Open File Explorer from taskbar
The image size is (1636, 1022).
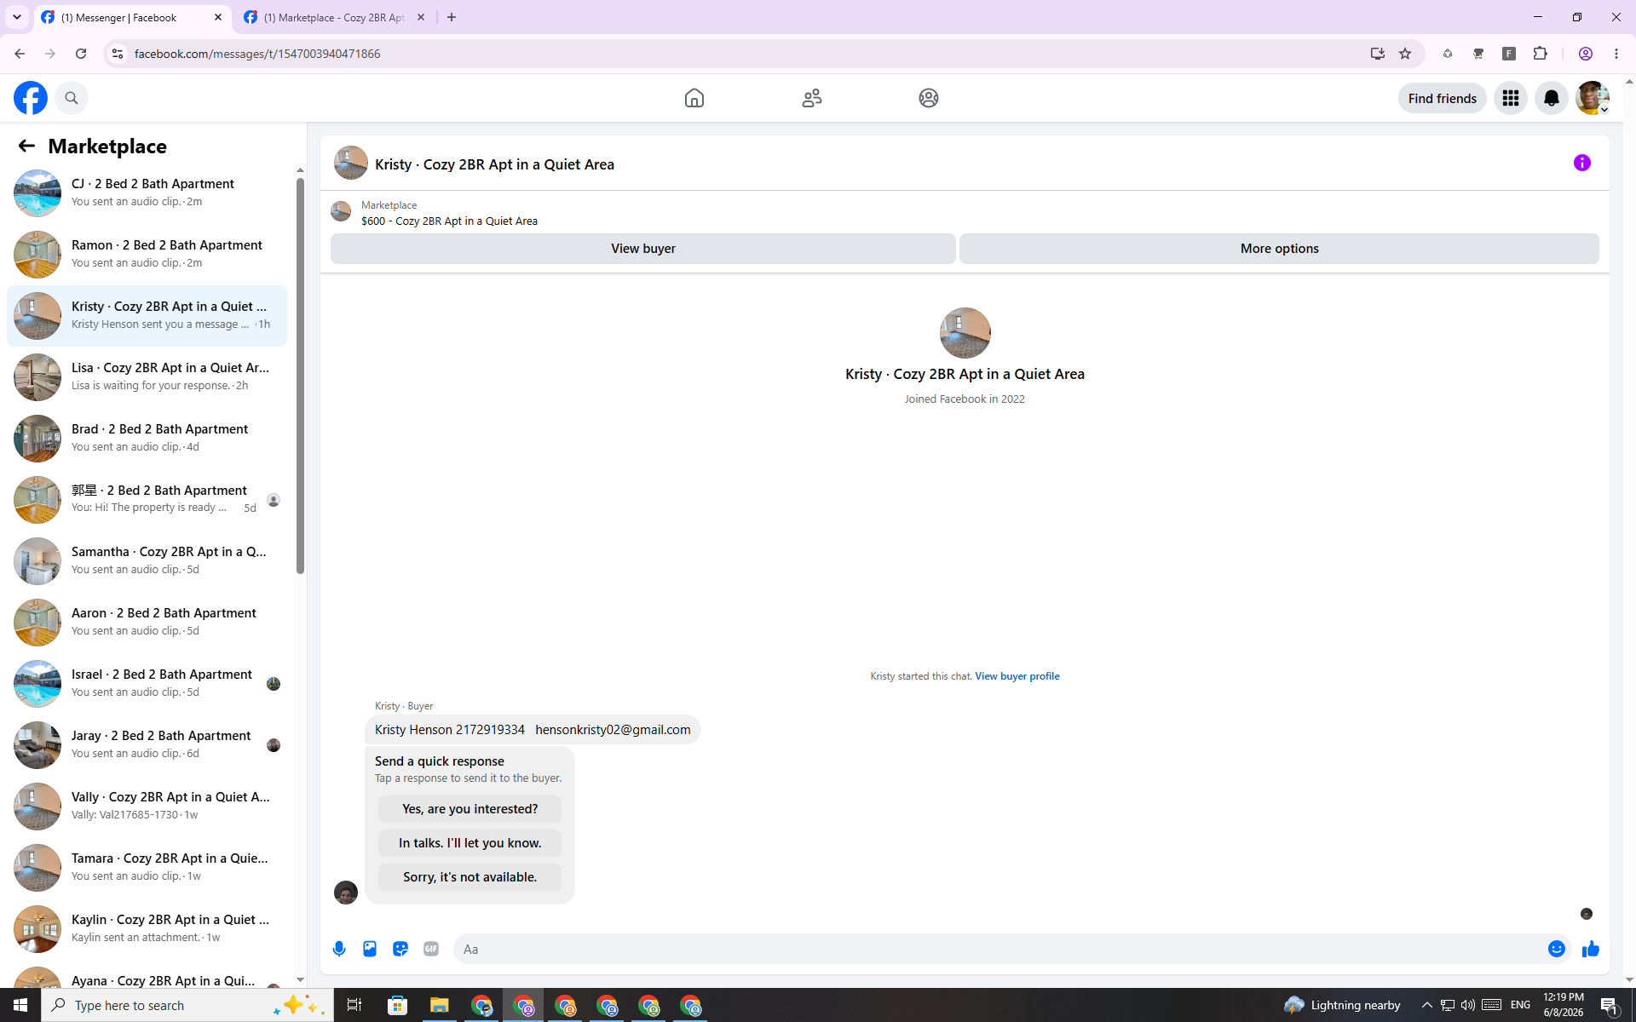click(x=440, y=1005)
